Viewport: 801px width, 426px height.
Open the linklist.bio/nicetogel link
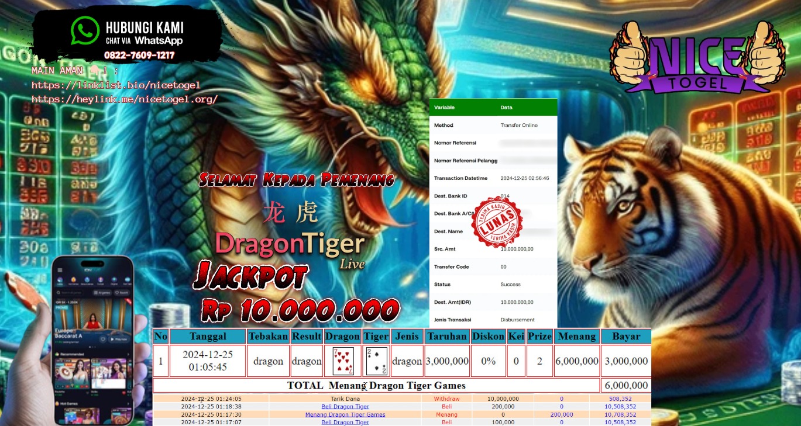pyautogui.click(x=116, y=85)
